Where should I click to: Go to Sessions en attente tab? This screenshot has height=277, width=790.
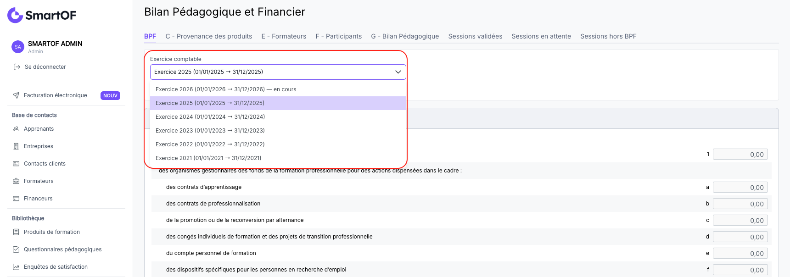click(x=541, y=36)
